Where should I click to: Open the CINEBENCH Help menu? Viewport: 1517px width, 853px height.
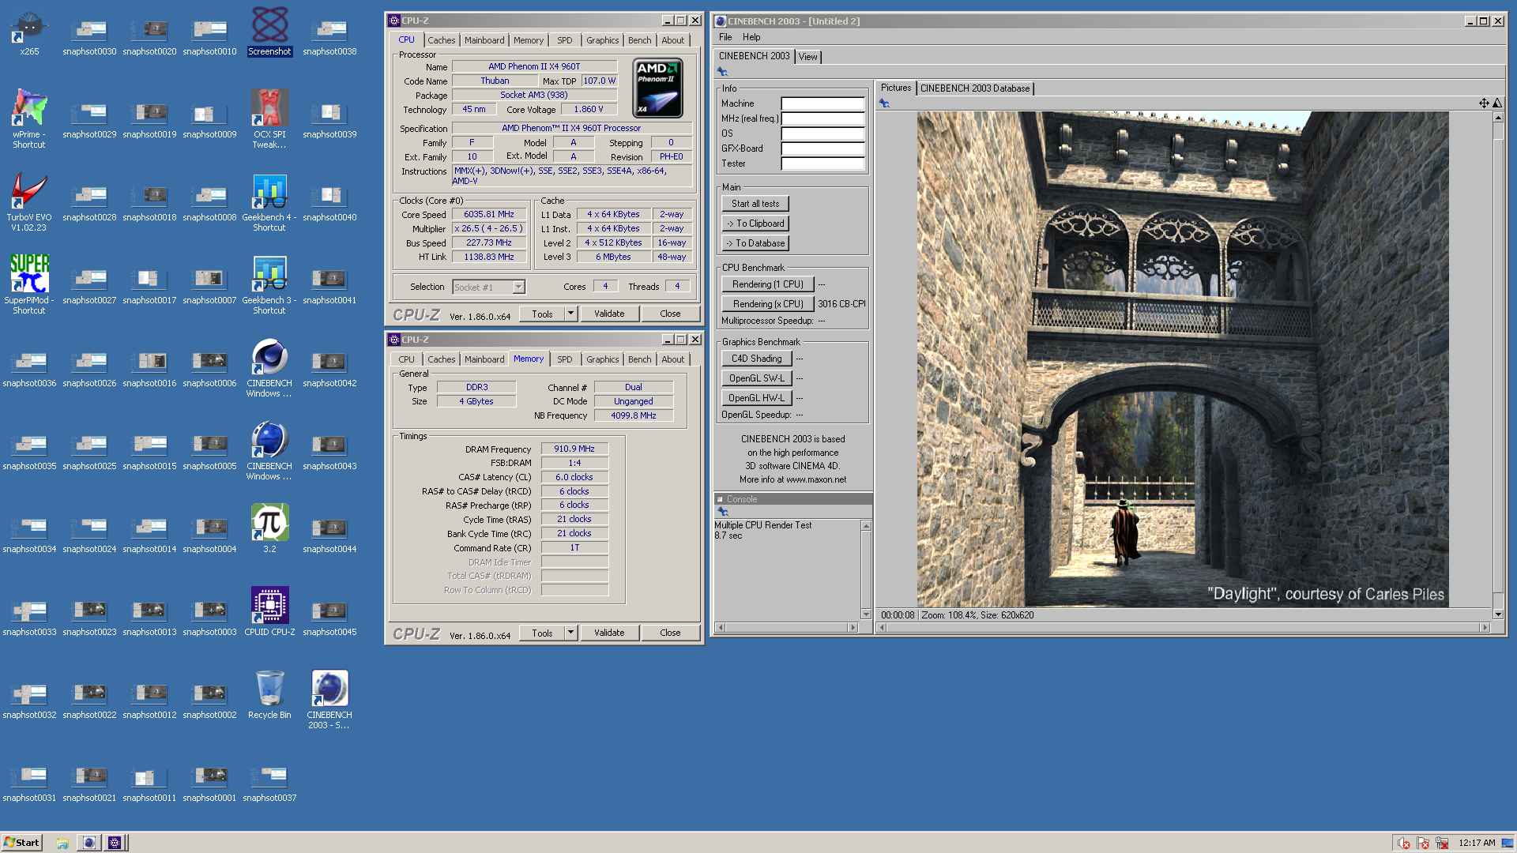coord(751,37)
